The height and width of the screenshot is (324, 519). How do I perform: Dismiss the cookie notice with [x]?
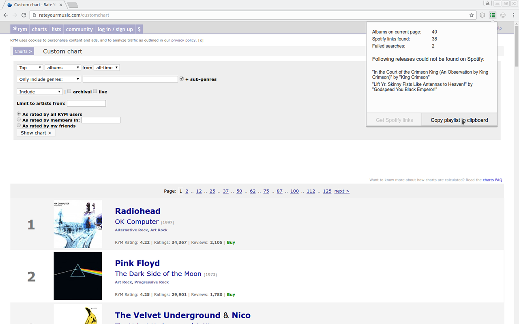tap(201, 40)
